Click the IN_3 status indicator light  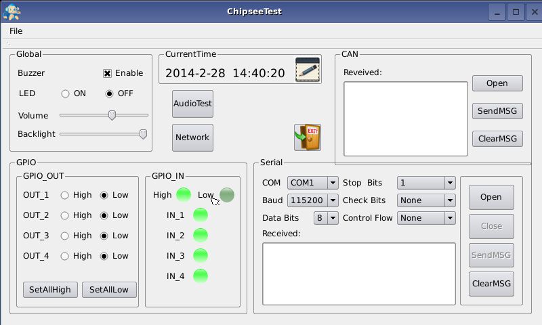coord(201,256)
